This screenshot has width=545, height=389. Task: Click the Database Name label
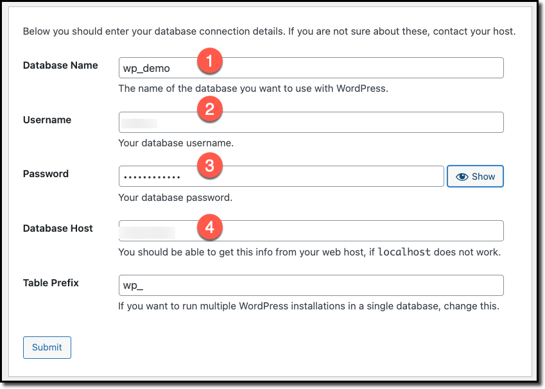(60, 65)
